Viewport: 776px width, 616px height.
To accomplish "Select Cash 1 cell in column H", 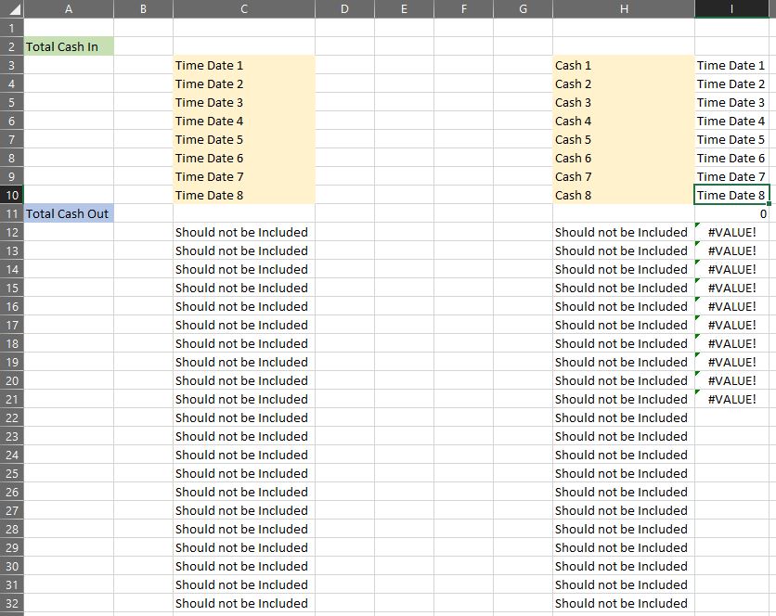I will tap(624, 65).
